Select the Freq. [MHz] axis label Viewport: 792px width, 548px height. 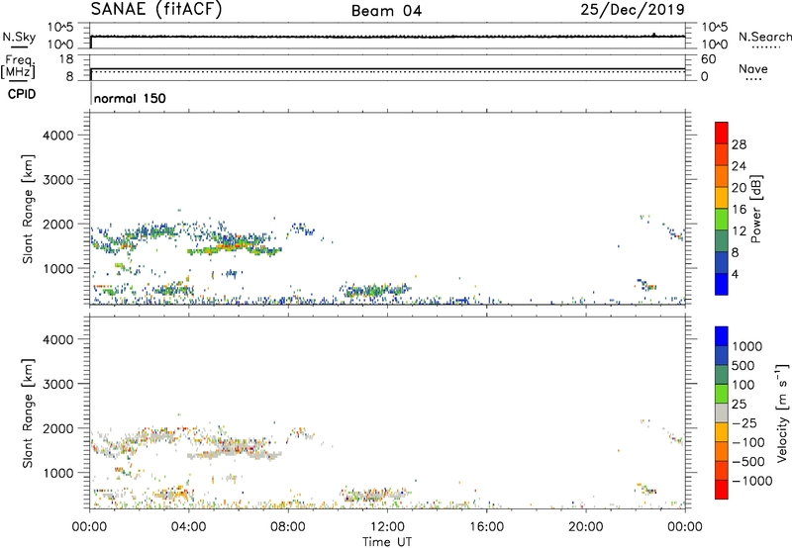tap(19, 66)
